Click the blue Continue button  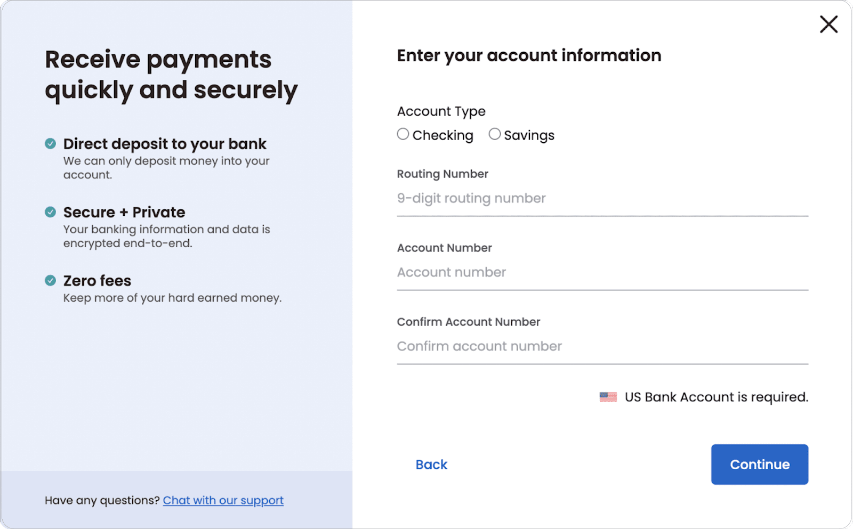coord(759,465)
